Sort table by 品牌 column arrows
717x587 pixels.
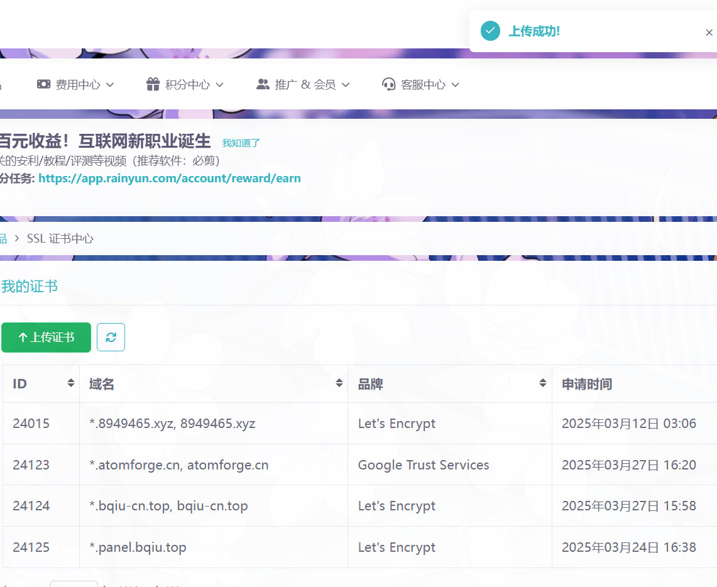[x=543, y=383]
